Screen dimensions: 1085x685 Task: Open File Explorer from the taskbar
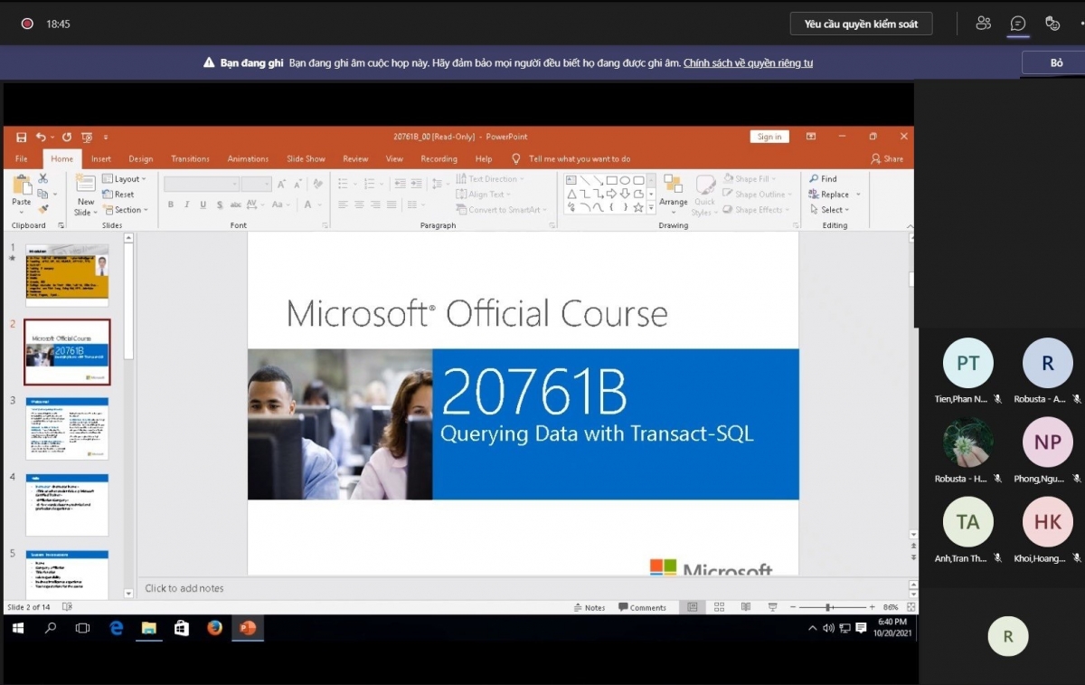[149, 628]
